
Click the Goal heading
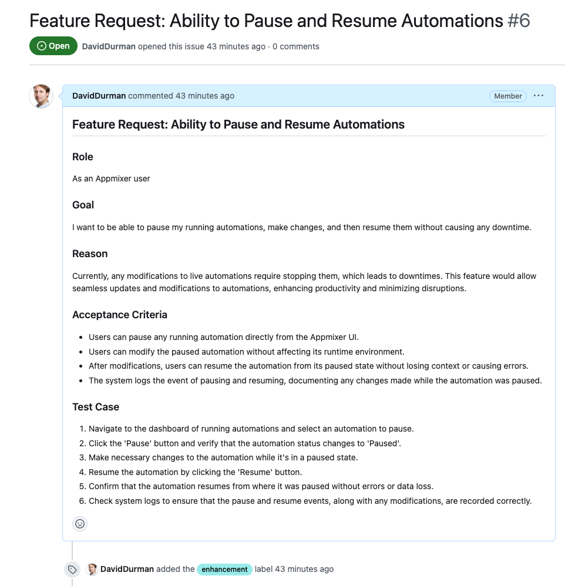pyautogui.click(x=83, y=205)
